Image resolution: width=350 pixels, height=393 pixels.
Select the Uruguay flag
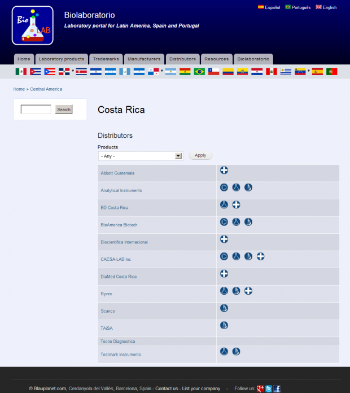[x=286, y=72]
